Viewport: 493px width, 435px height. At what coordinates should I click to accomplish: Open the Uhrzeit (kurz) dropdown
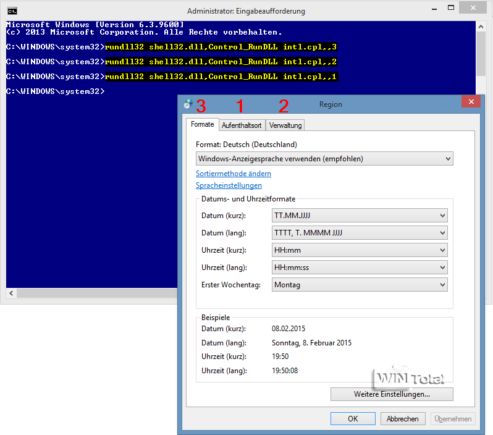tap(360, 250)
